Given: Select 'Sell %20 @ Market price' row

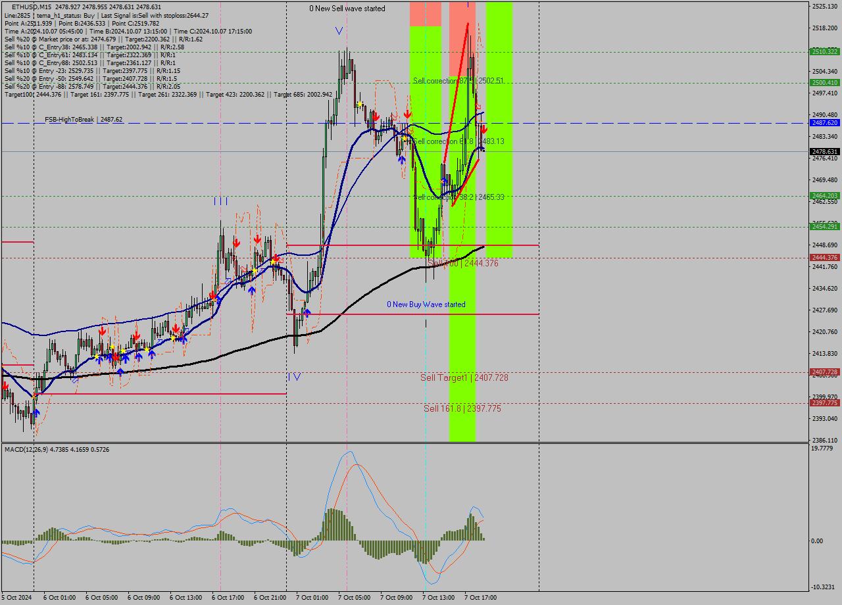Looking at the screenshot, I should 103,39.
